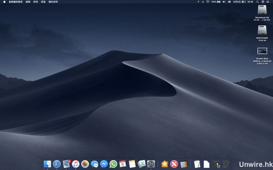Screen dimensions: 273x170
Task: Open the blank white document in the Dock
Action: (x=207, y=164)
